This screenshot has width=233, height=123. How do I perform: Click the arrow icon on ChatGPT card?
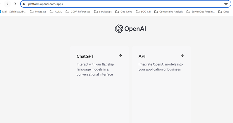pyautogui.click(x=120, y=56)
